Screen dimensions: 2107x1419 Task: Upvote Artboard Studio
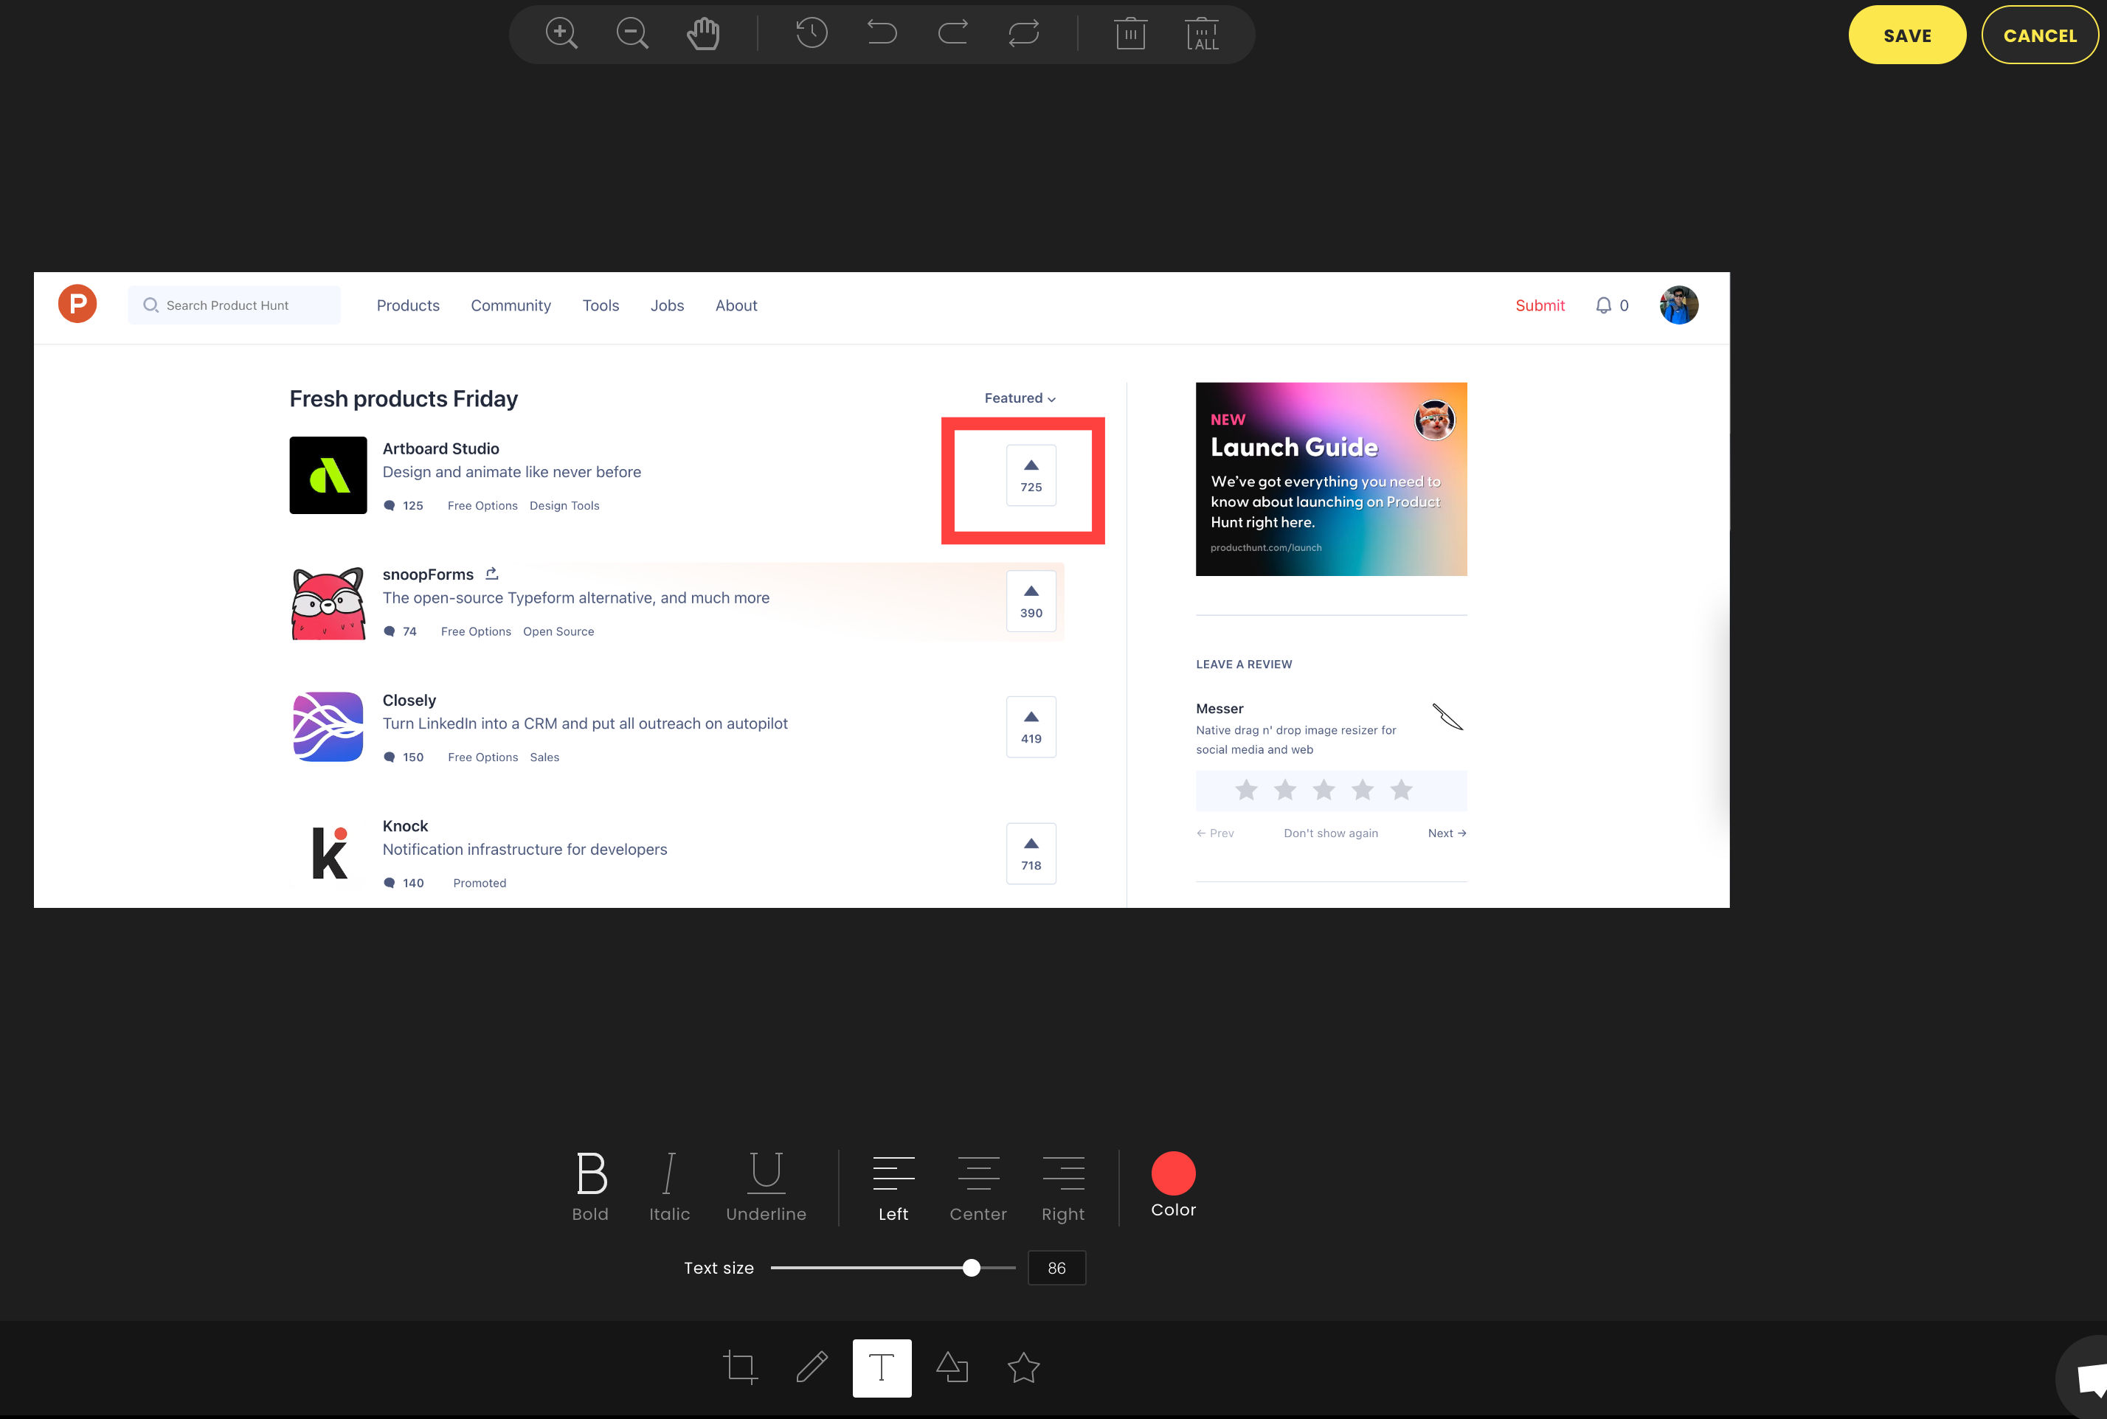pos(1031,475)
